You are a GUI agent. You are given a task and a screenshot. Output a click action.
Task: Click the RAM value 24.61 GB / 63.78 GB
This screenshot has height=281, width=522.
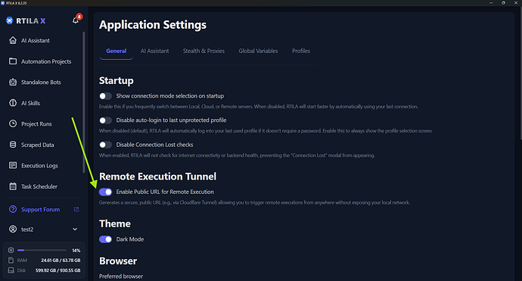[x=61, y=261]
